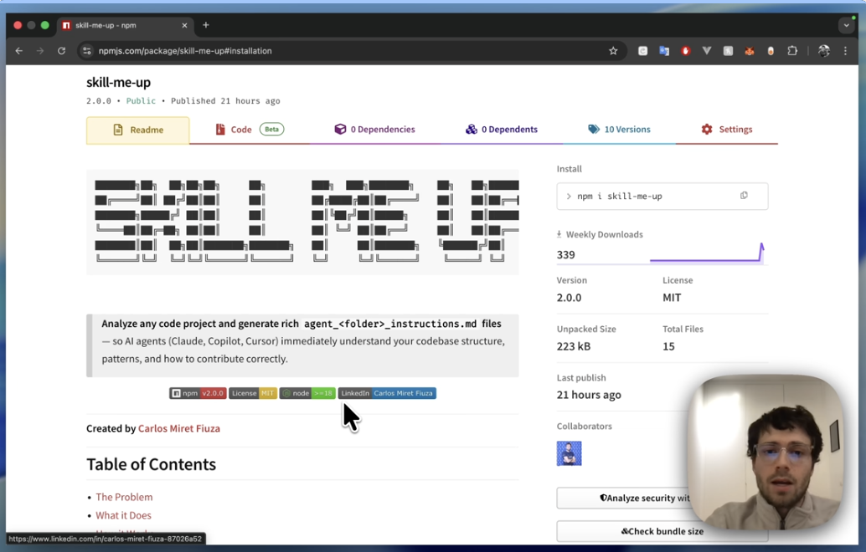Bookmark this page with the star icon
This screenshot has height=552, width=866.
click(x=613, y=51)
